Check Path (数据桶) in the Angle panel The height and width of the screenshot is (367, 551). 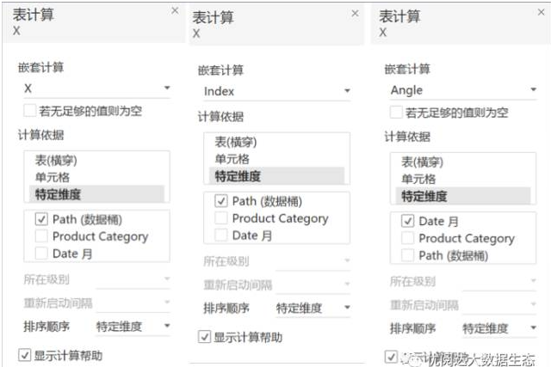tap(408, 254)
